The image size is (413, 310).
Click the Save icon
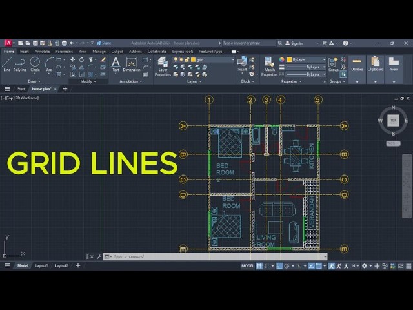tap(35, 43)
